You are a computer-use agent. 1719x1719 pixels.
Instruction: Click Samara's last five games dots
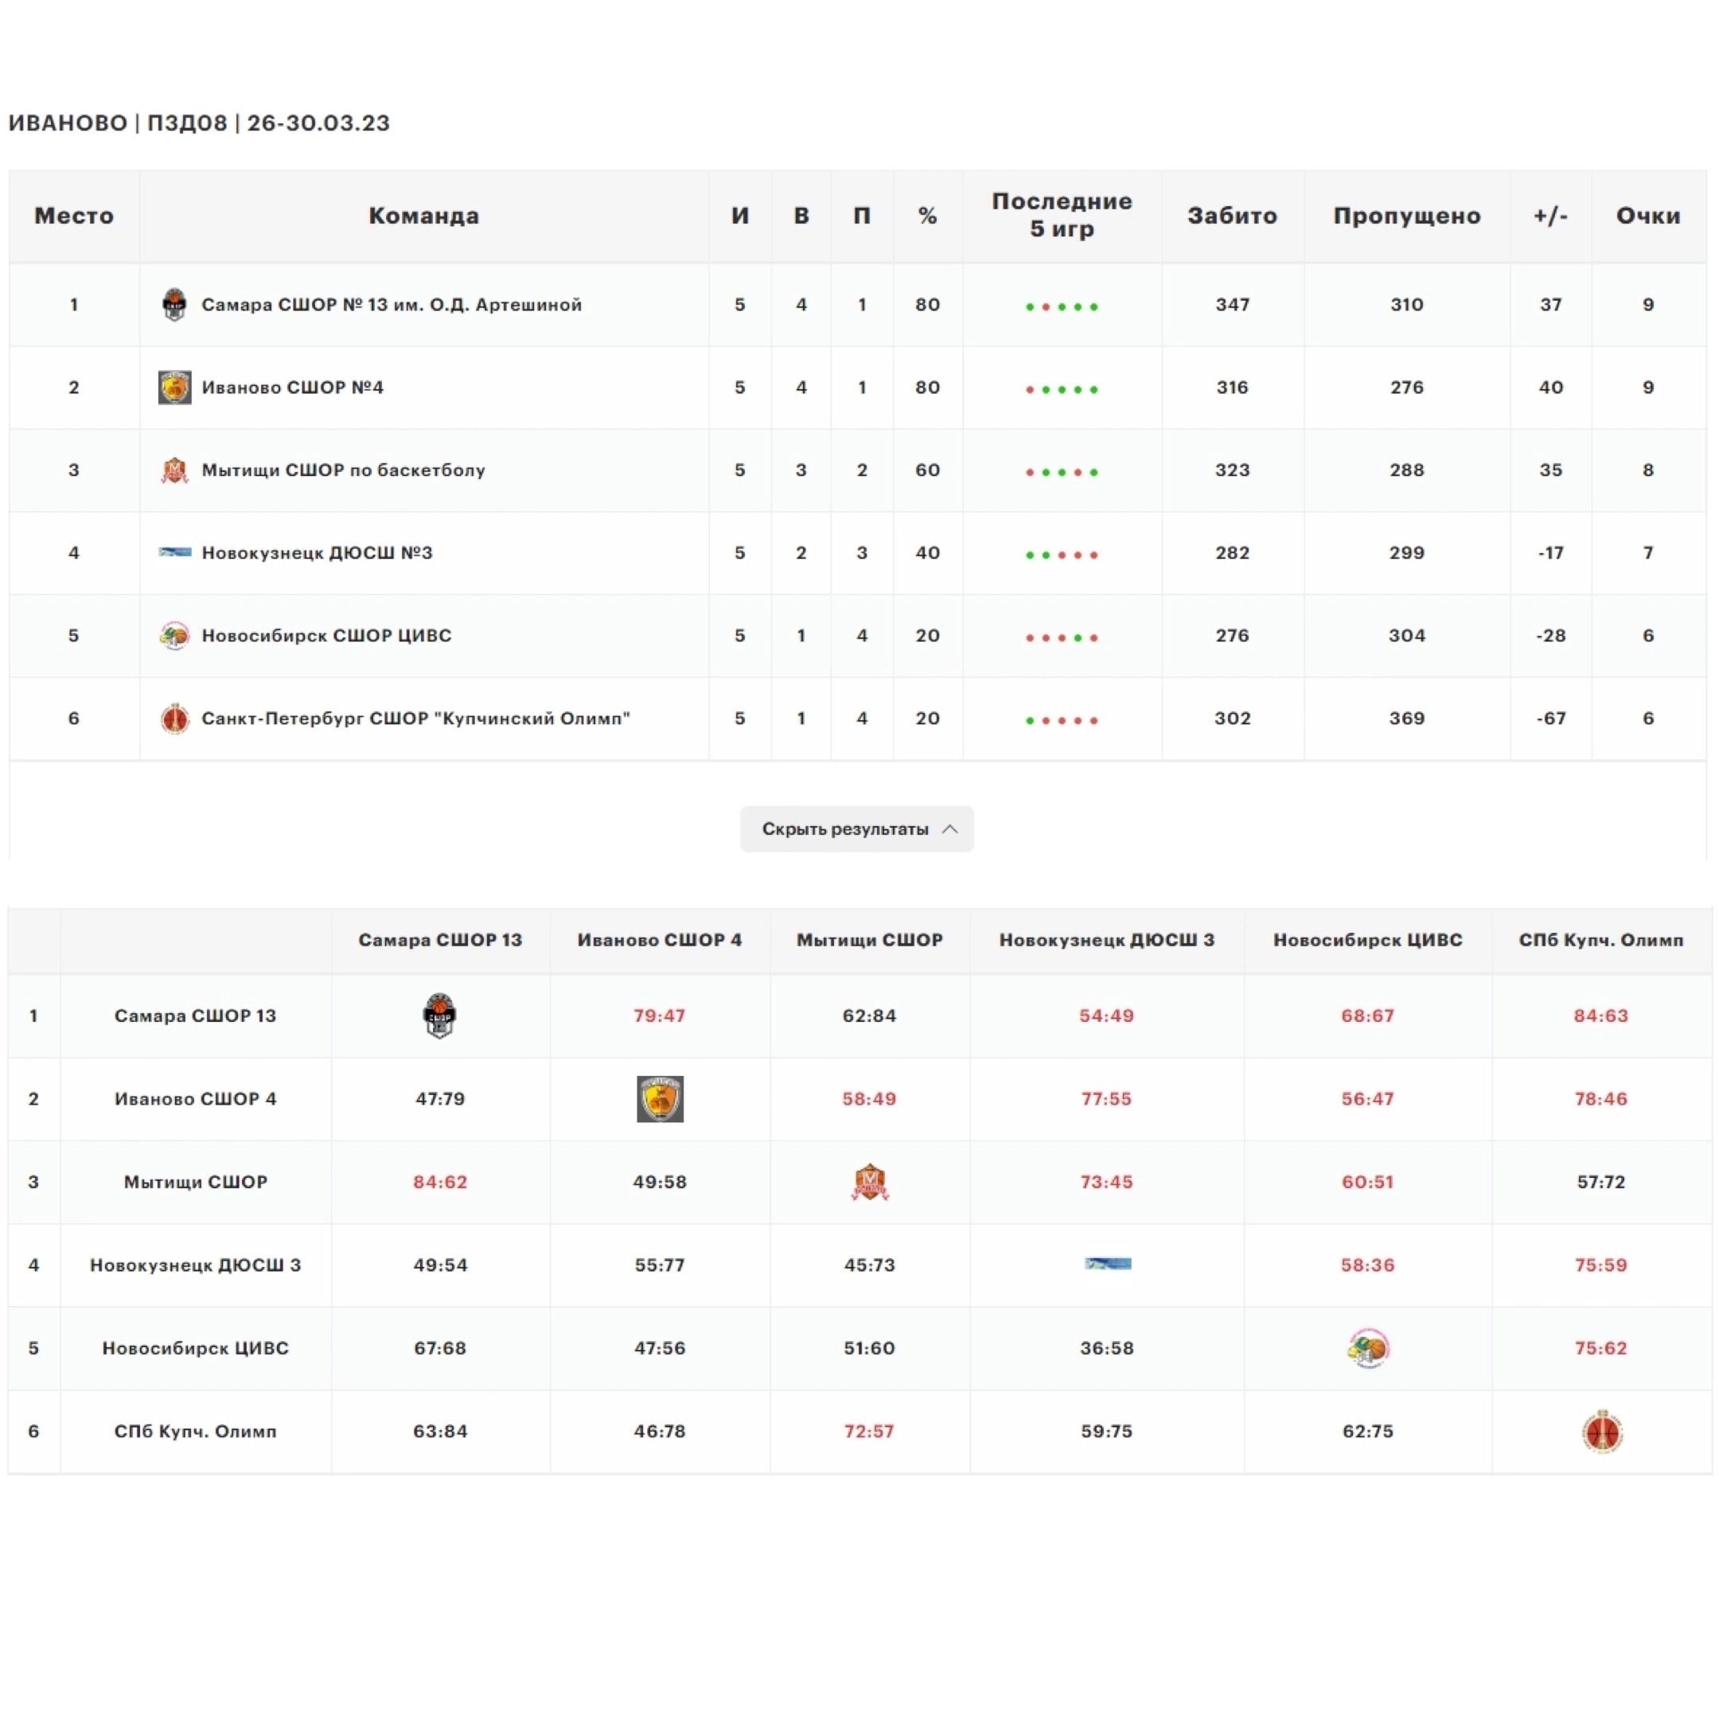point(1062,306)
